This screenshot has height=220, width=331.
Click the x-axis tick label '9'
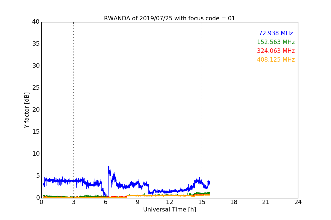point(138,202)
